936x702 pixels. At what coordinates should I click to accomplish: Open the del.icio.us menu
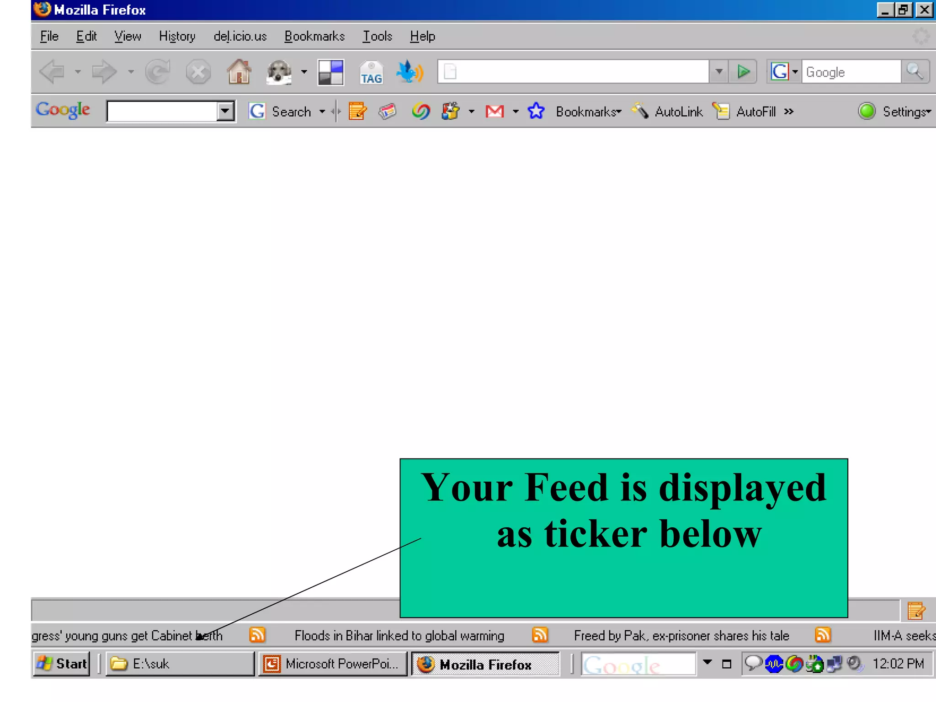(240, 36)
